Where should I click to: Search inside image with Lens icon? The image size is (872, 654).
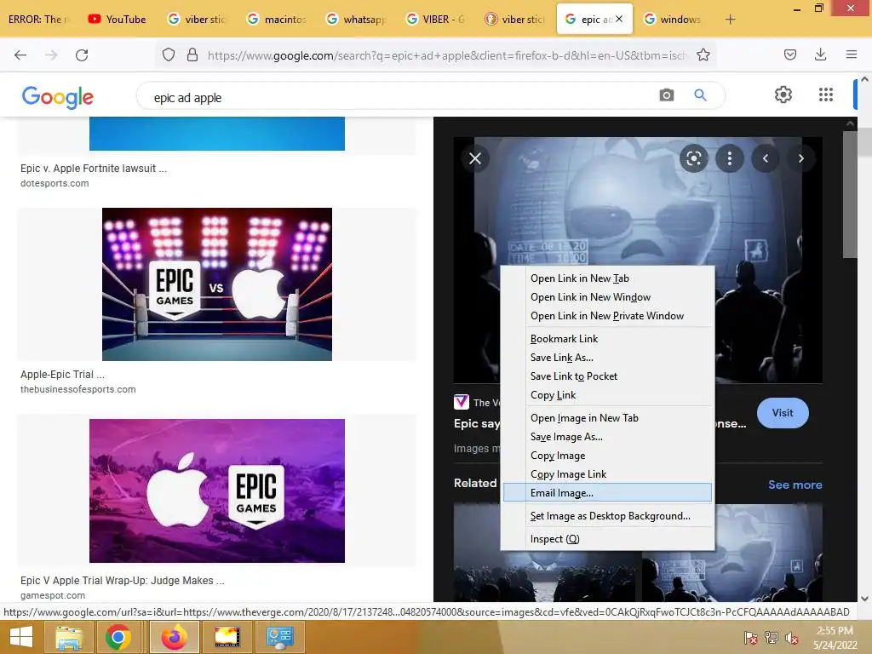[693, 158]
